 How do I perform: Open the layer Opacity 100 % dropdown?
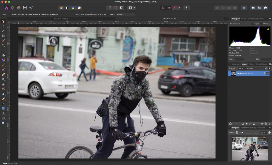242,69
